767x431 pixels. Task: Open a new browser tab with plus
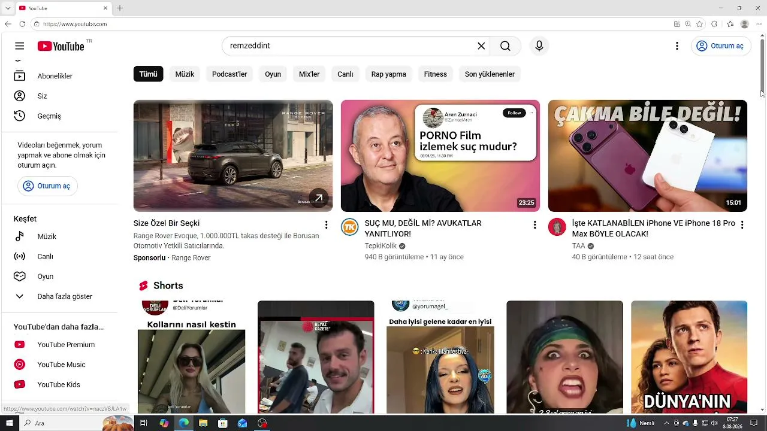120,8
